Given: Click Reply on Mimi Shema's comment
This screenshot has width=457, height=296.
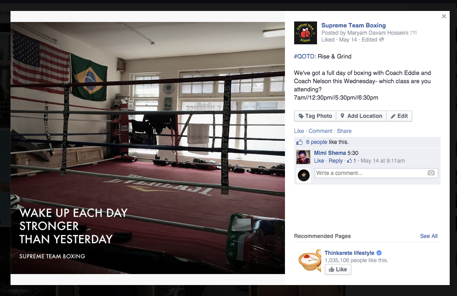Looking at the screenshot, I should [335, 161].
